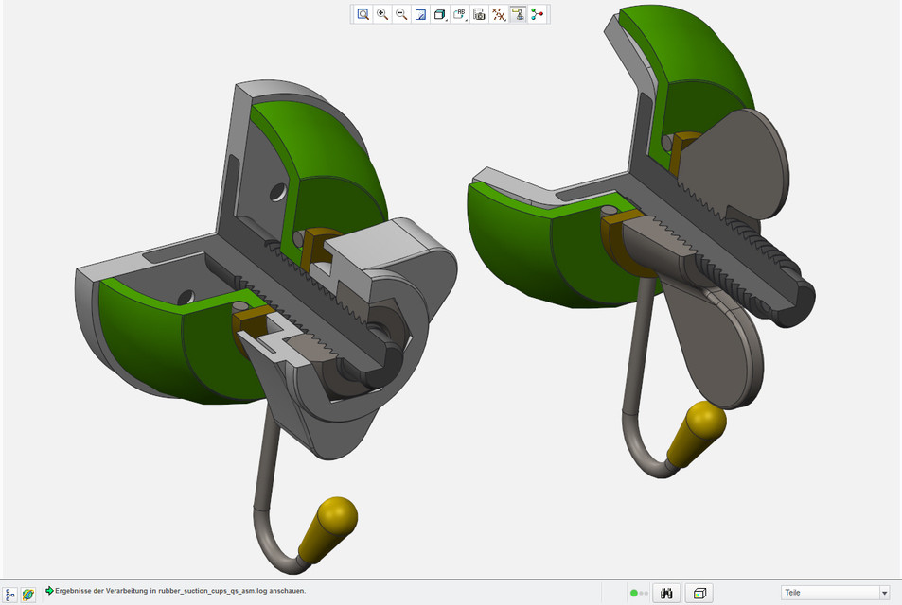This screenshot has width=902, height=605.
Task: Click the Refit view icon
Action: (363, 14)
